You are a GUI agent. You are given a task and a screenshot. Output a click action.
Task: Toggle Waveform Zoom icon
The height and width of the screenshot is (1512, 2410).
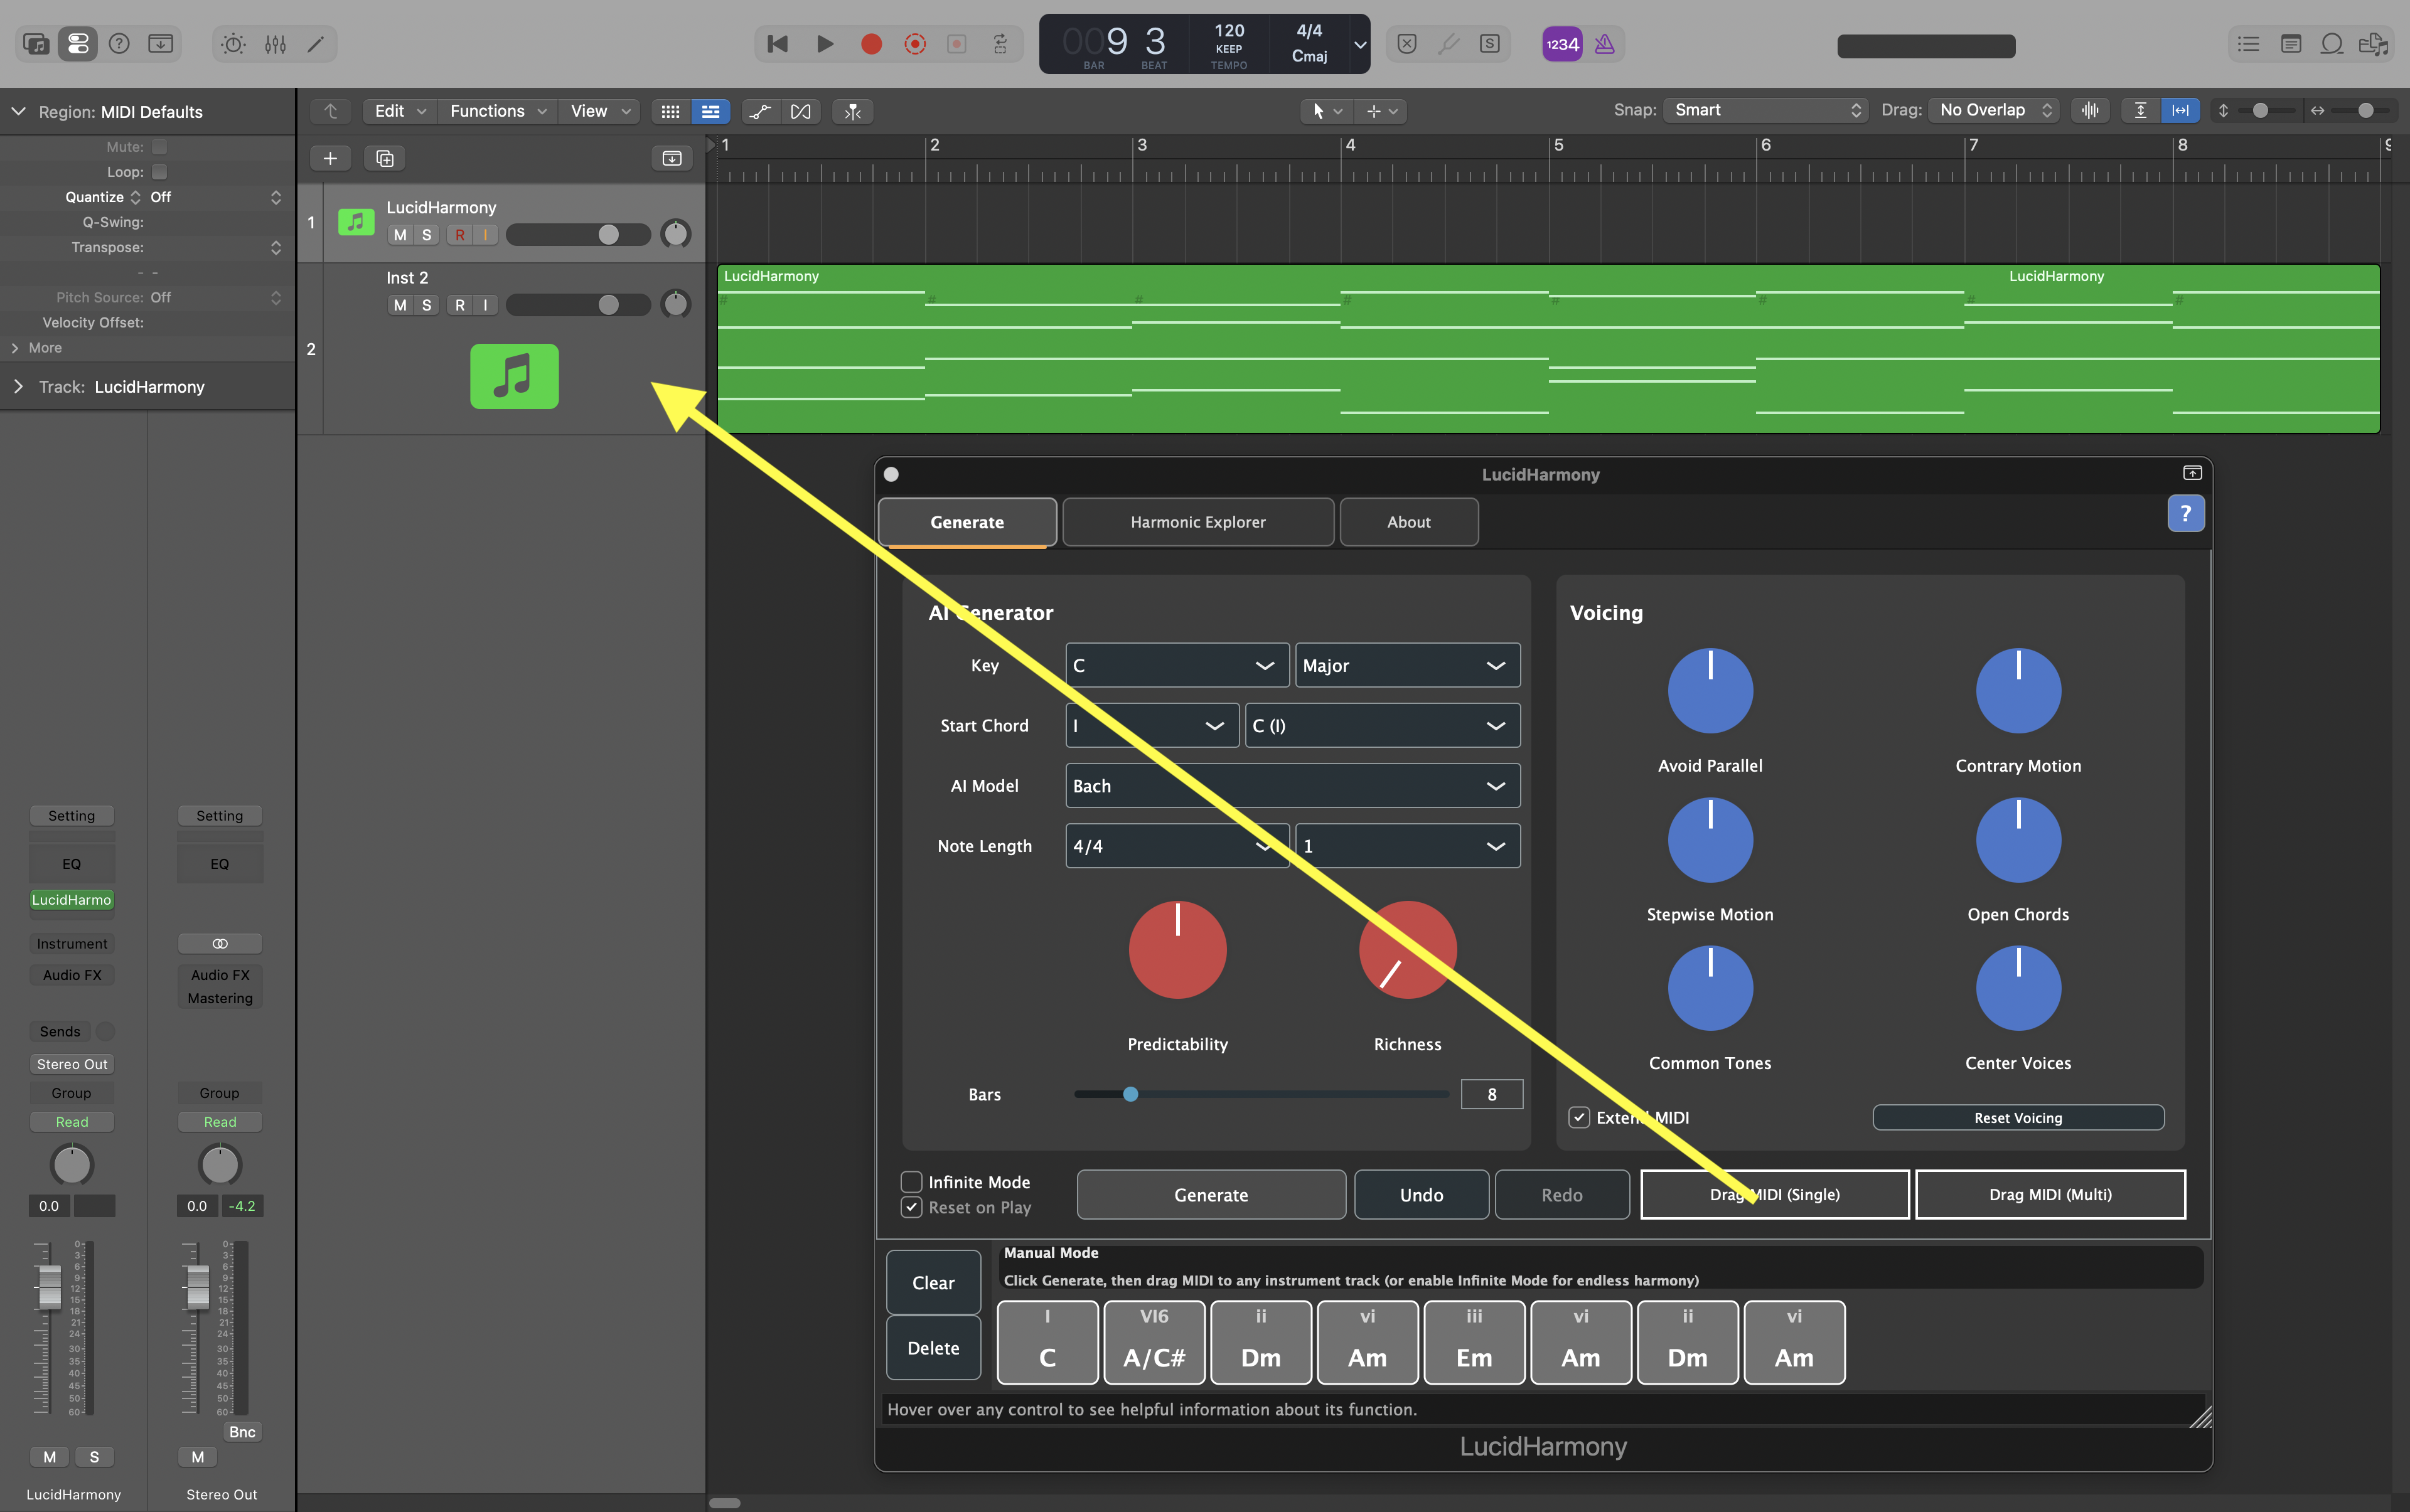[x=2091, y=110]
